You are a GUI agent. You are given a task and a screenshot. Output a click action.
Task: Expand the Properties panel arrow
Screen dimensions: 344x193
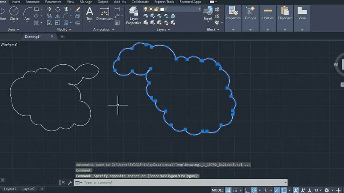pos(233,30)
